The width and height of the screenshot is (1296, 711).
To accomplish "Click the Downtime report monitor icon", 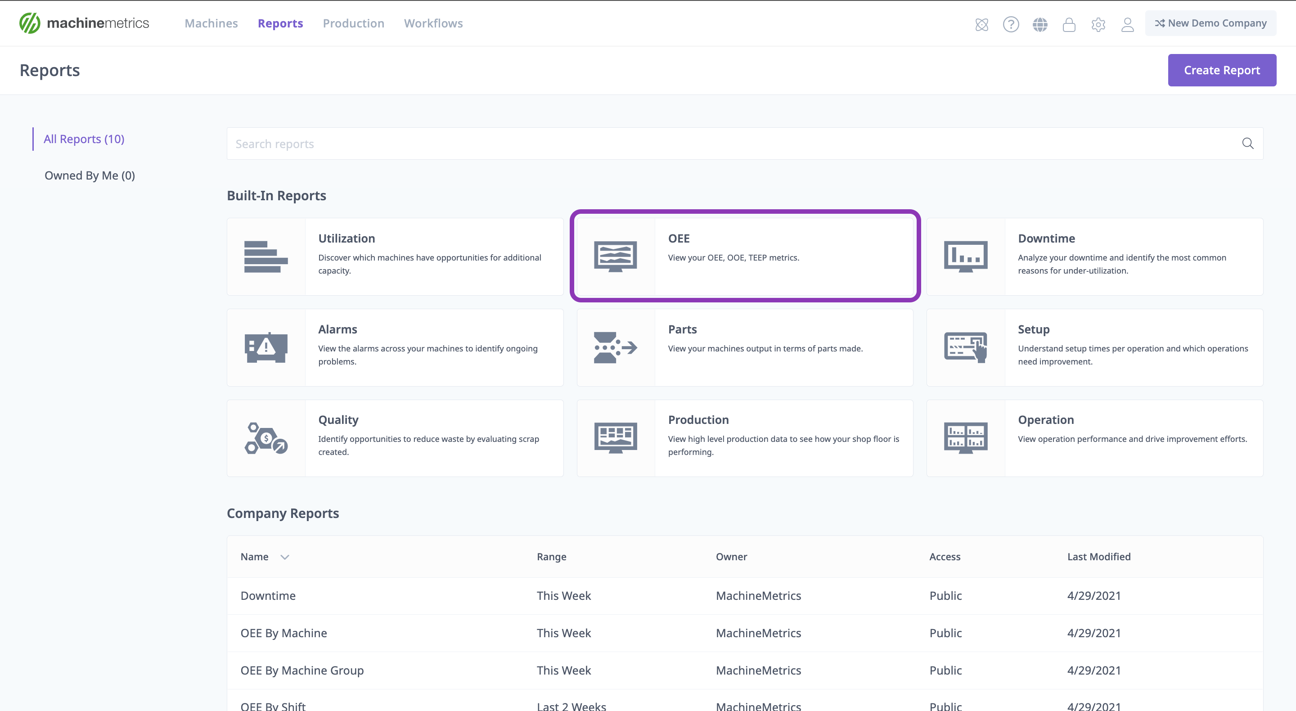I will tap(965, 256).
